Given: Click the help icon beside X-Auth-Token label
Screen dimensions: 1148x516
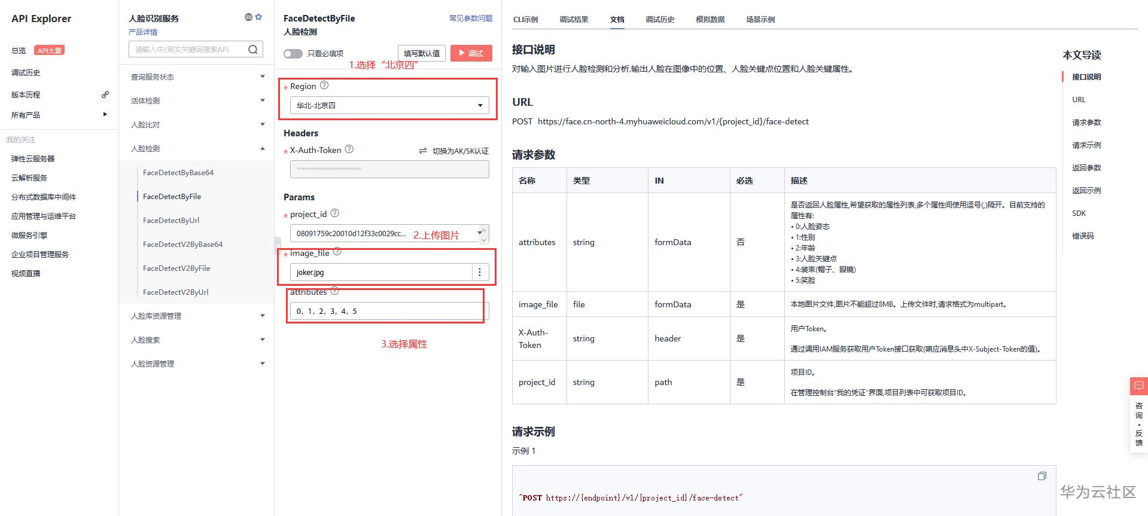Looking at the screenshot, I should click(349, 149).
